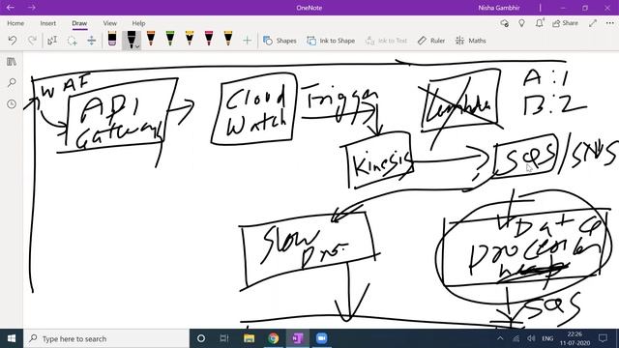Open Google Chrome from the taskbar
Image resolution: width=619 pixels, height=348 pixels.
273,338
